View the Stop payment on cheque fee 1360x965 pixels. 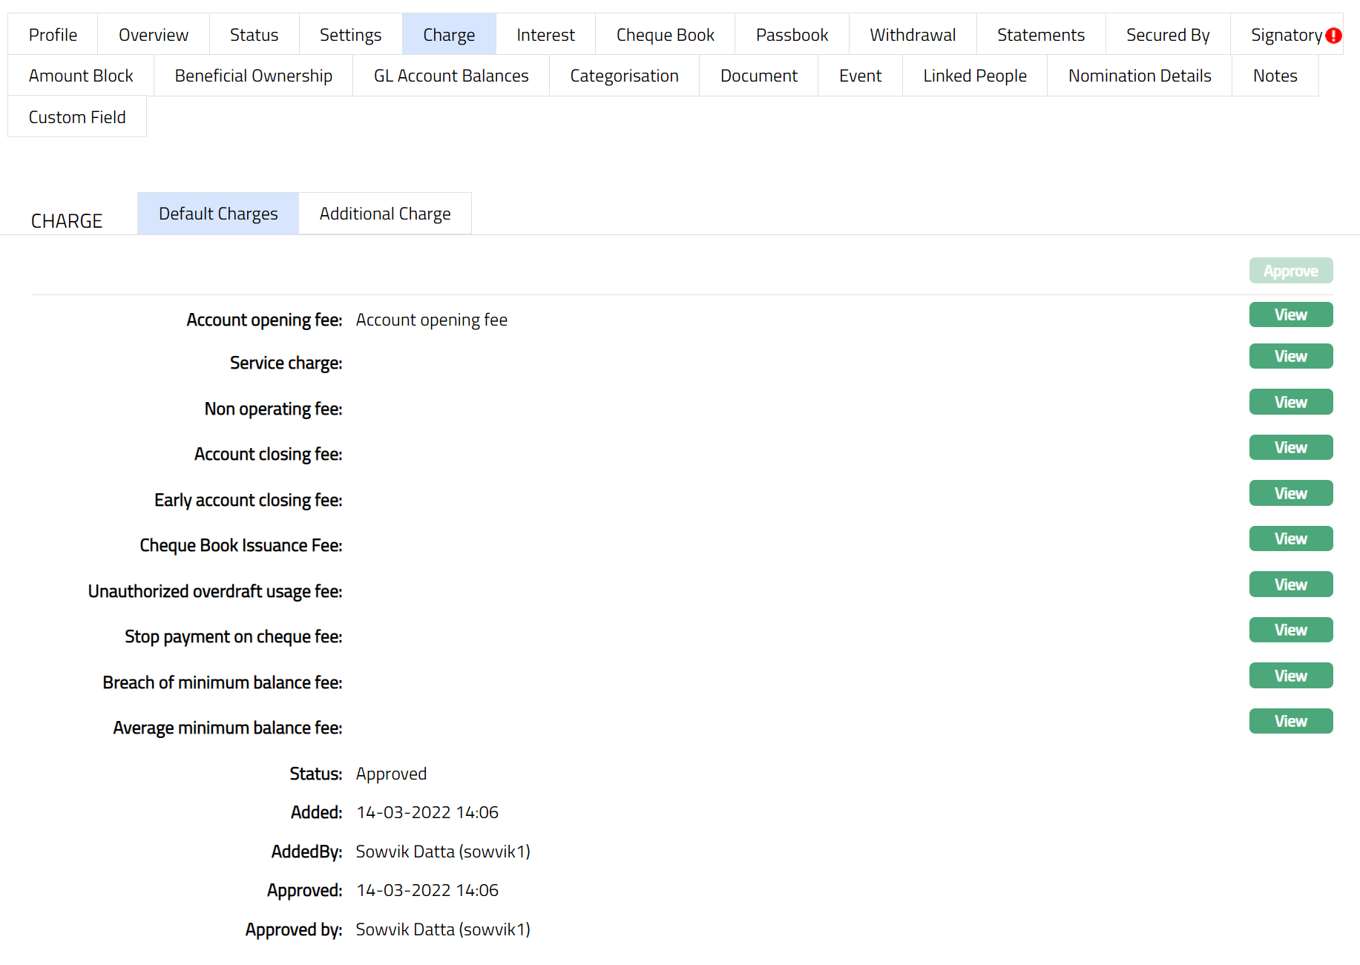pos(1290,630)
